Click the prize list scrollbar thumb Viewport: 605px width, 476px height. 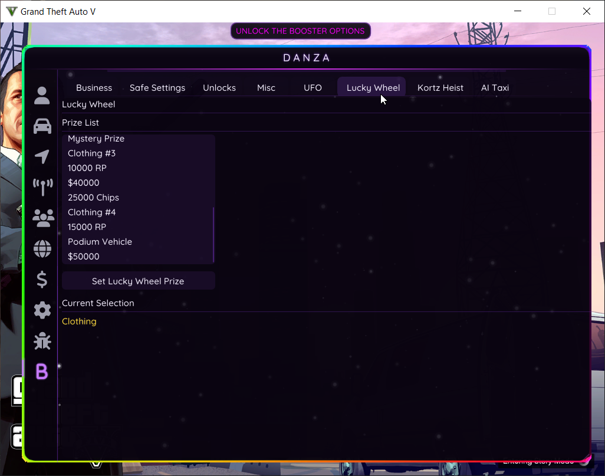pos(213,235)
